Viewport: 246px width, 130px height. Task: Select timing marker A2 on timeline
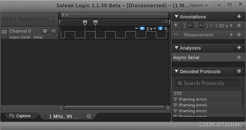[95, 23]
